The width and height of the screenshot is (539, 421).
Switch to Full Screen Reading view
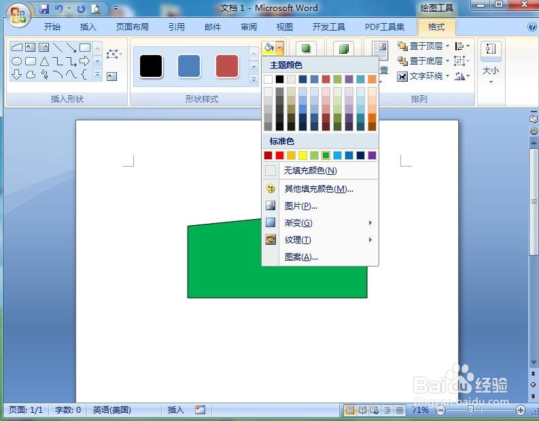(x=362, y=410)
